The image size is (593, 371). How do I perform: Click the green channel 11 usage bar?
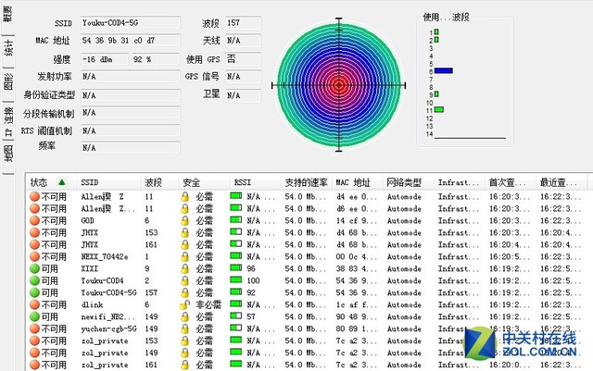pyautogui.click(x=439, y=109)
